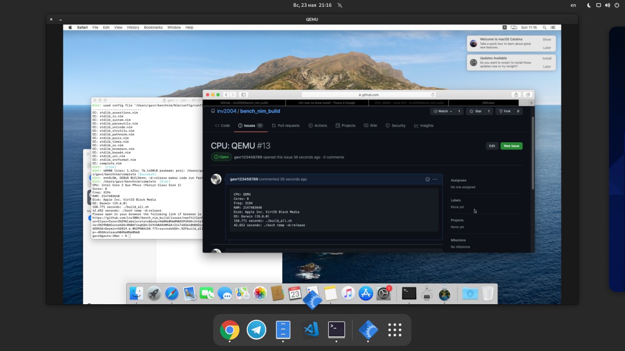Open Maps in the macOS dock
The image size is (625, 351).
coord(242,293)
